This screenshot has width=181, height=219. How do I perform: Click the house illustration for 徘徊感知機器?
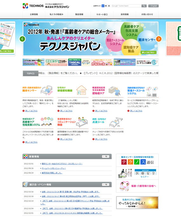[x=82, y=90]
